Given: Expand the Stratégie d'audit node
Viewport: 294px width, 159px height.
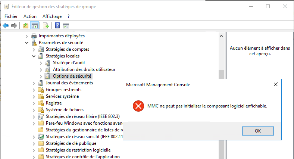Looking at the screenshot, I should click(x=41, y=63).
